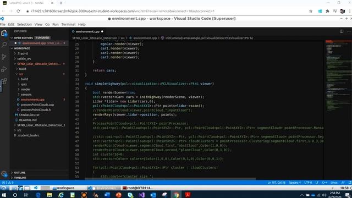Open CMakeLists.txt in the explorer
The width and height of the screenshot is (352, 198).
[29, 115]
